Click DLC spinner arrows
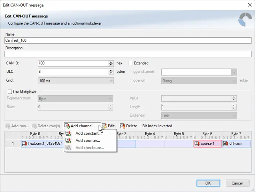 (x=111, y=72)
